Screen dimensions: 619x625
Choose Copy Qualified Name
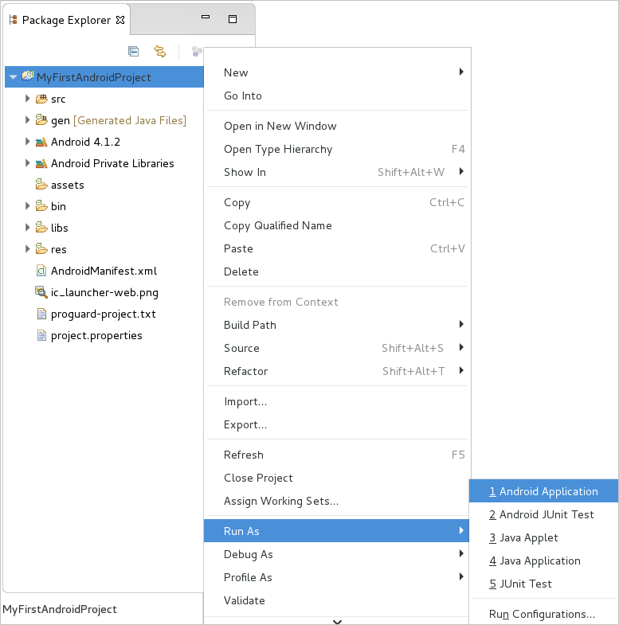[x=337, y=225]
